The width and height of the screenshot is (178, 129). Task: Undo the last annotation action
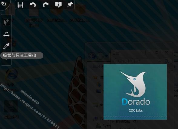33,5
